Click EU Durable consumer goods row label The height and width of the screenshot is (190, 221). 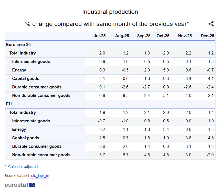click(x=37, y=146)
